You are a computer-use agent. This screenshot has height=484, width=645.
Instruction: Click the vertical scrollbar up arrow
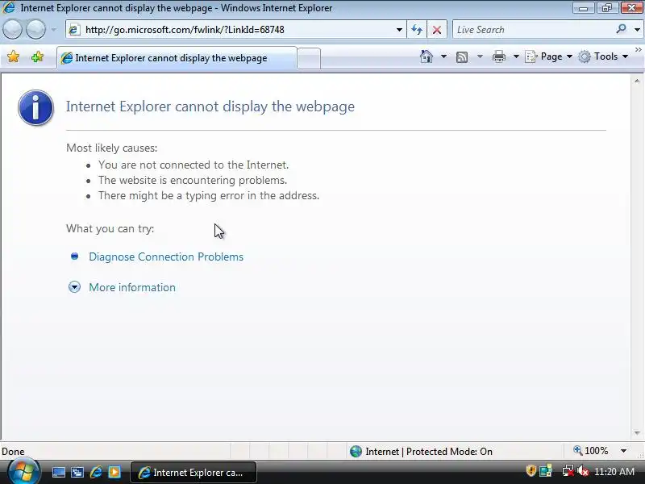(x=637, y=81)
